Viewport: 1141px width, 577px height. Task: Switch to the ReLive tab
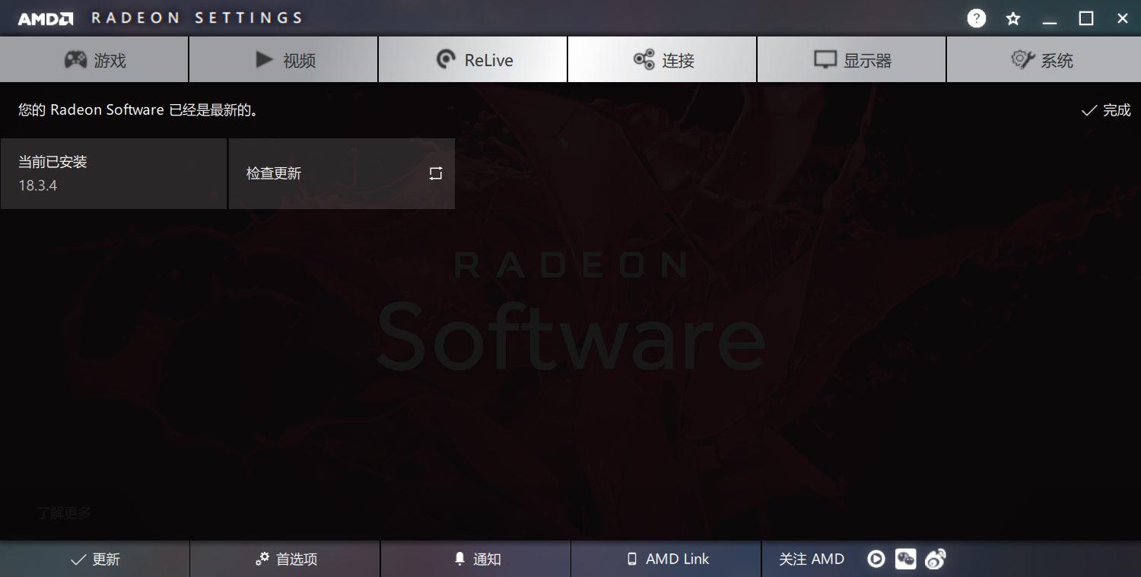(473, 59)
